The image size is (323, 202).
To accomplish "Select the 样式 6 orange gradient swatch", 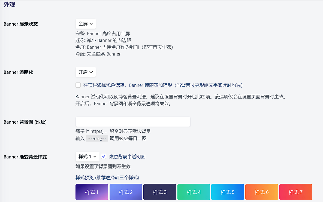I will click(262, 192).
